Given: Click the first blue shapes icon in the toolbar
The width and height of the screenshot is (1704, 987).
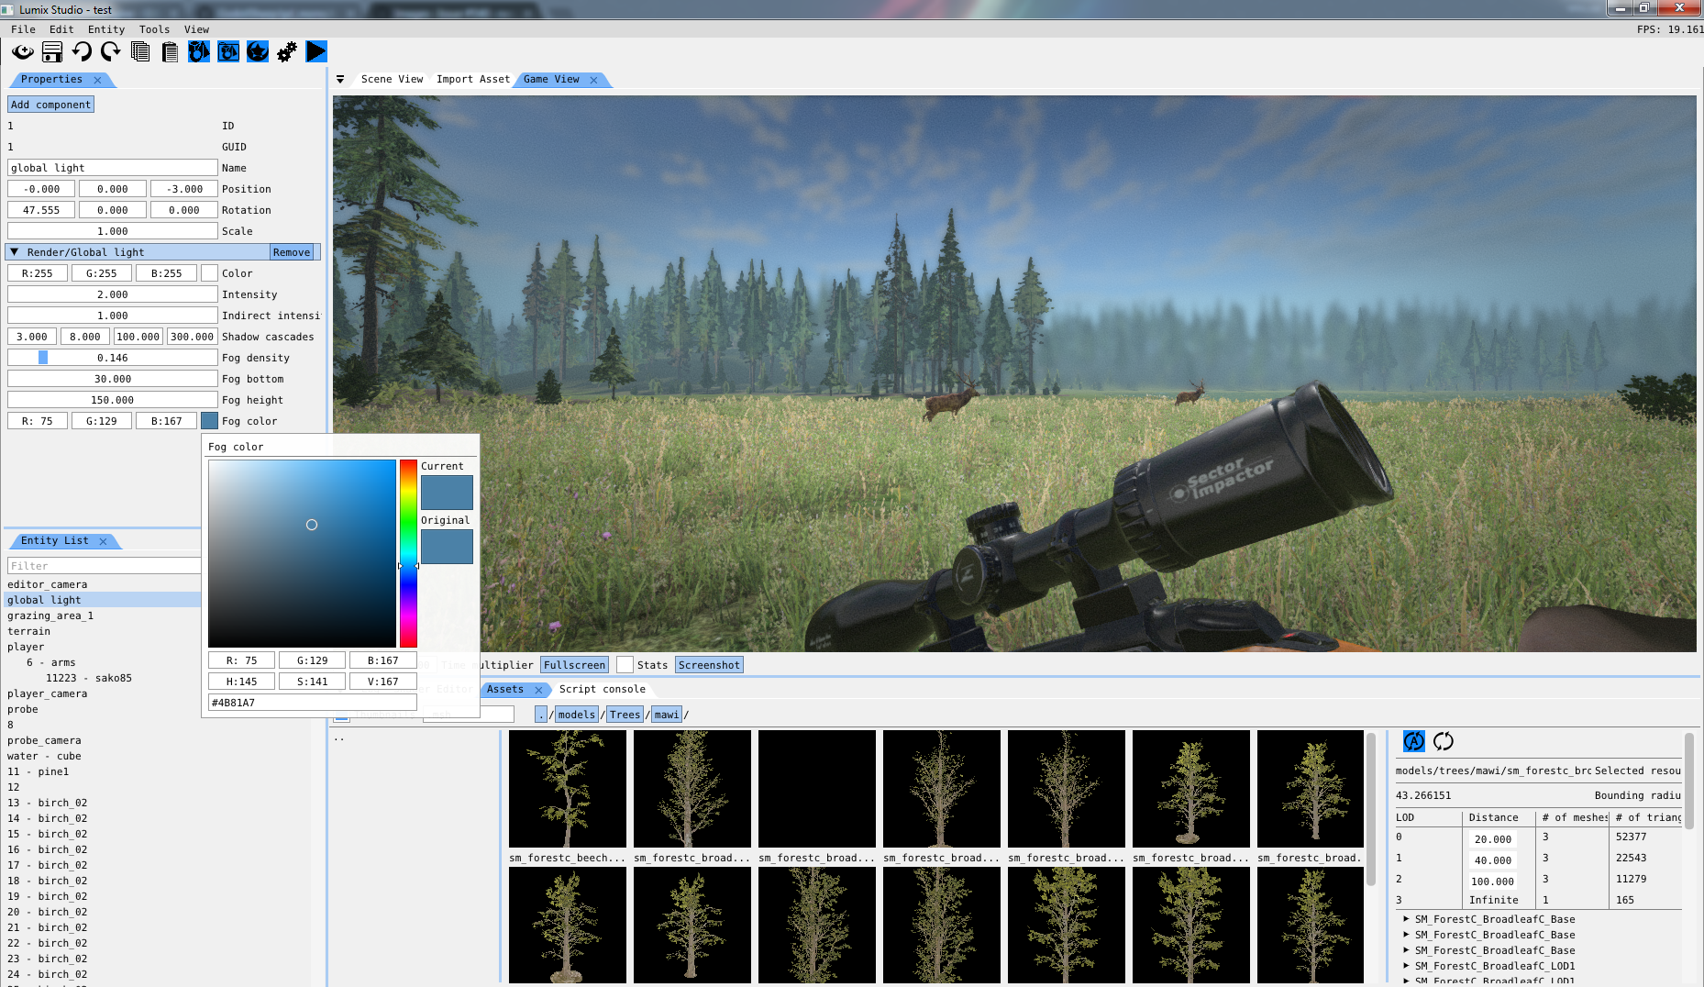Looking at the screenshot, I should [199, 52].
